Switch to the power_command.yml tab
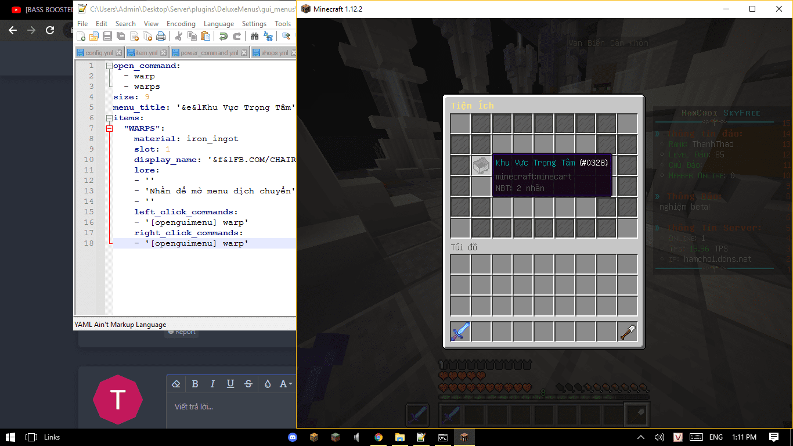793x446 pixels. (209, 53)
